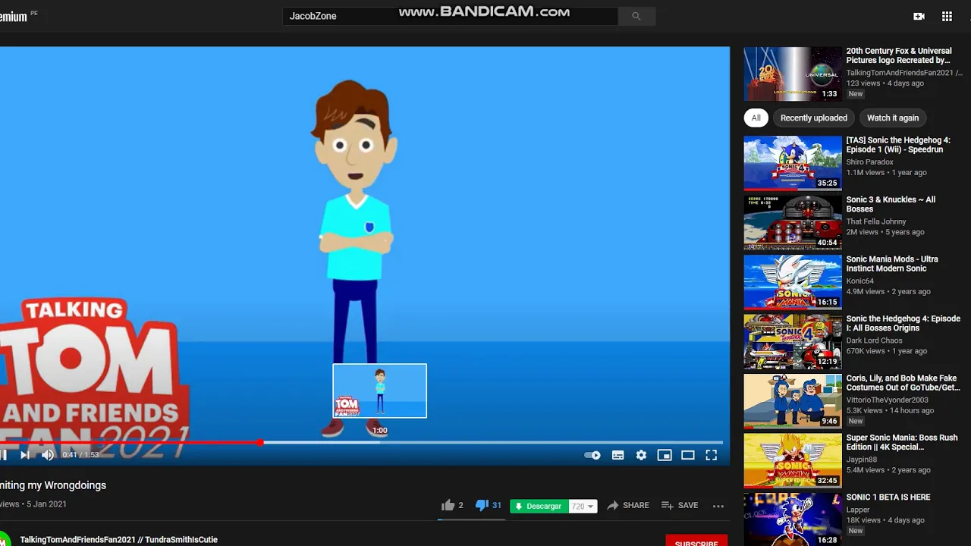The height and width of the screenshot is (546, 971).
Task: Click the That Fella Johnny channel name
Action: click(x=876, y=221)
